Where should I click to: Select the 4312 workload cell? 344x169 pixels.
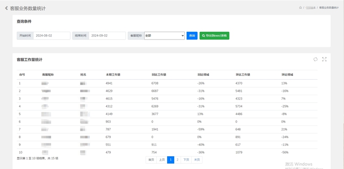click(x=109, y=106)
